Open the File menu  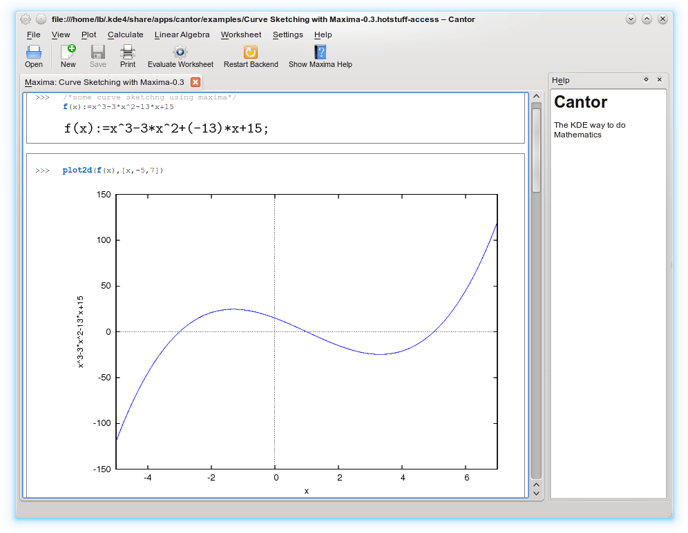pyautogui.click(x=33, y=35)
